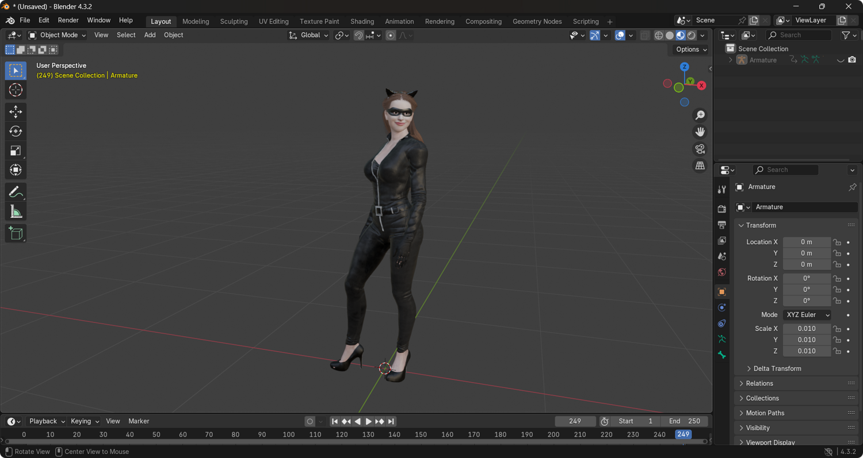
Task: Toggle proportional editing in viewport header
Action: (391, 36)
